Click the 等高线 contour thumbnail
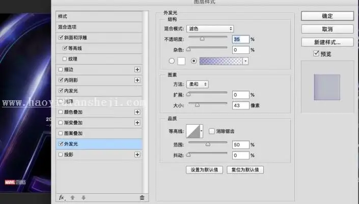Image resolution: width=359 pixels, height=204 pixels. tap(193, 131)
